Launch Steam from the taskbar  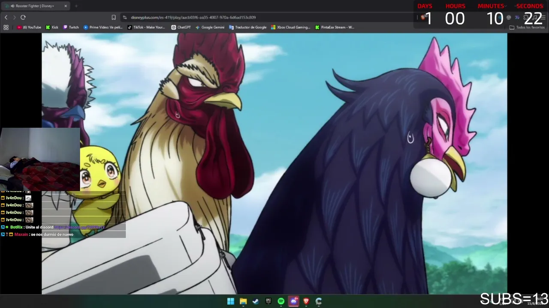(x=256, y=301)
